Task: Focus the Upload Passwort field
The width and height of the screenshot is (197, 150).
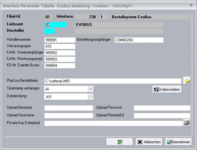Action: (x=162, y=108)
